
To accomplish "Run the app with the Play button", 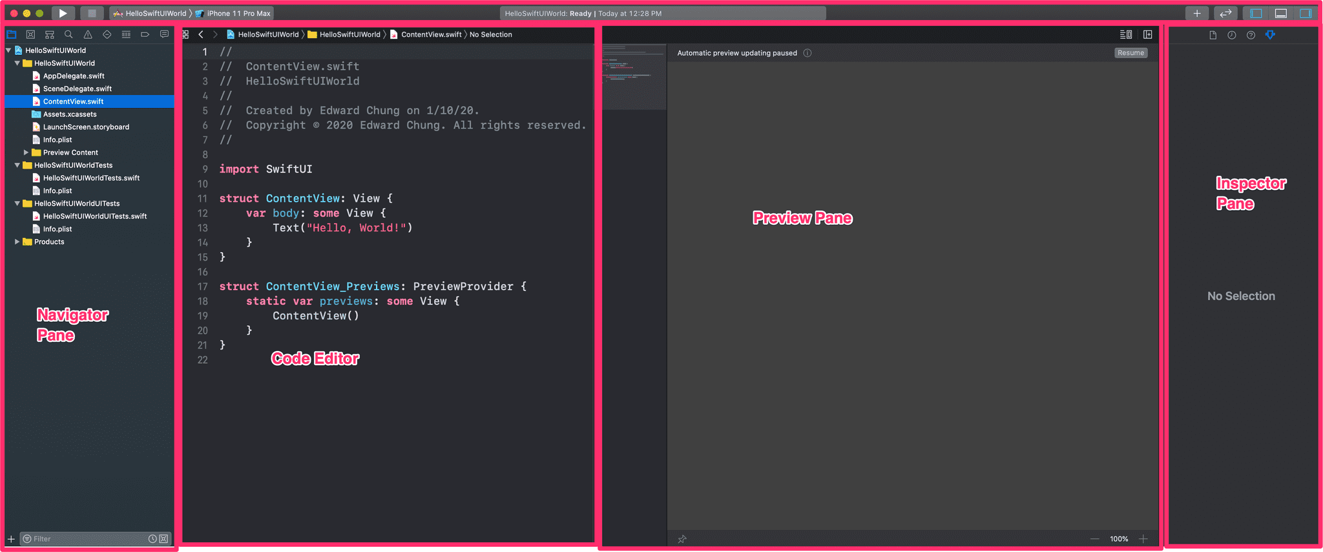I will coord(63,13).
